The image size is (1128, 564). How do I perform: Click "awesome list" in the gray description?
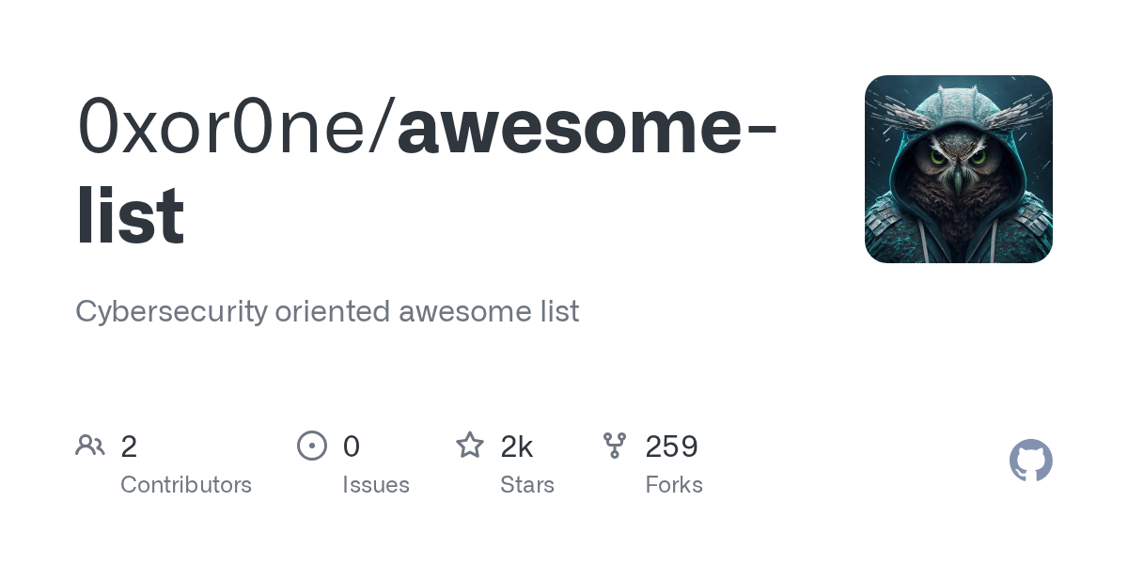tap(489, 312)
